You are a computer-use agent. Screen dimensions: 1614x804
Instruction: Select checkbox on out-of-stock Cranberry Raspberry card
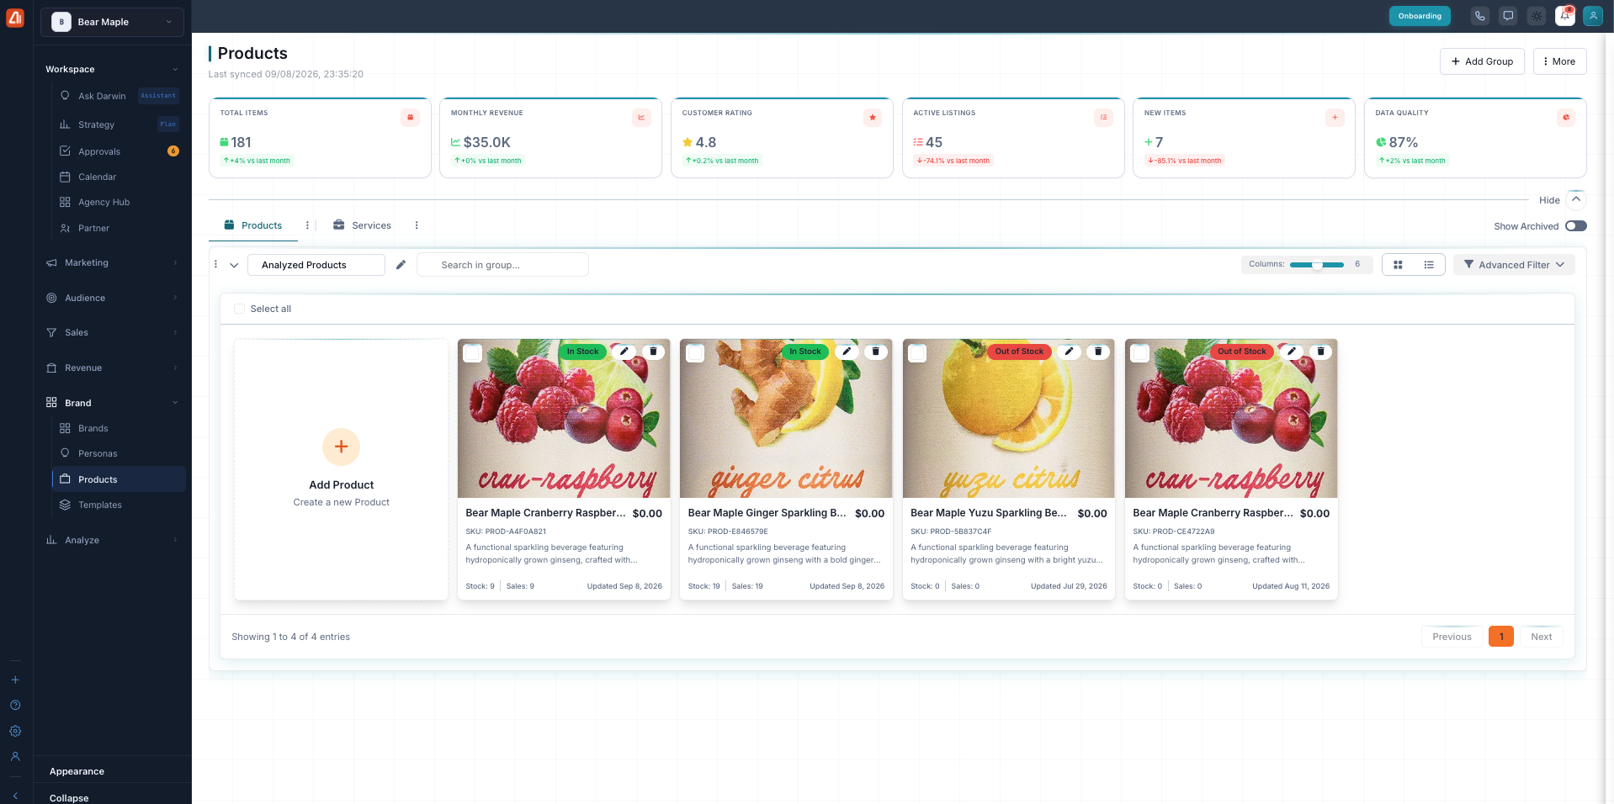pyautogui.click(x=1139, y=353)
